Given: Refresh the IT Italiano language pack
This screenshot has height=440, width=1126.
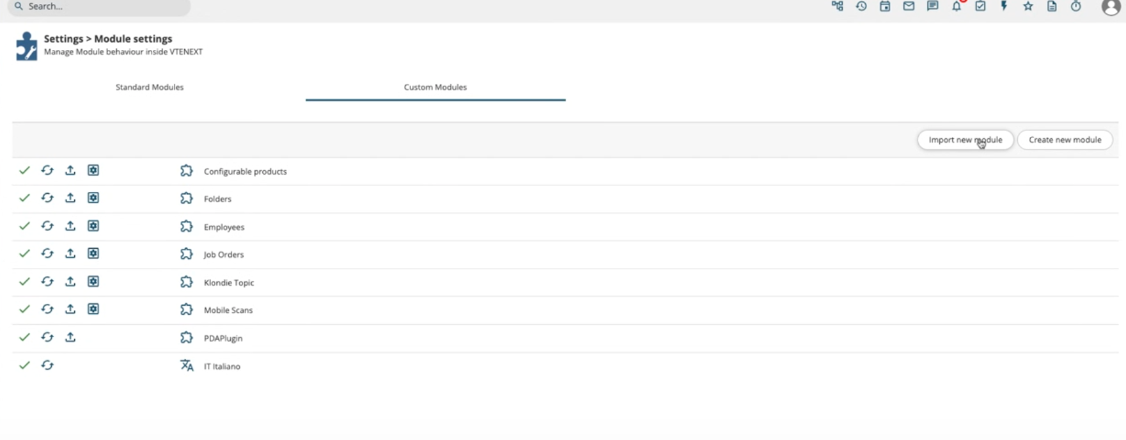Looking at the screenshot, I should [47, 365].
